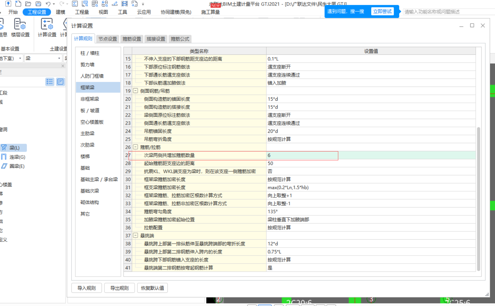Select the 连梁(G) coupling beam component
This screenshot has height=306, width=495.
(13, 157)
